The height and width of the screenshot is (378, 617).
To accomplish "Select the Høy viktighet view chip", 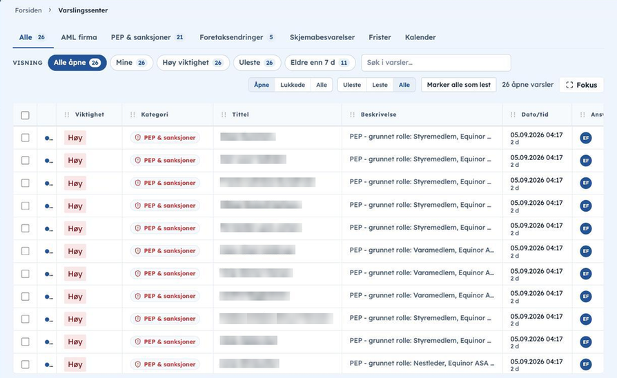I will coord(193,63).
